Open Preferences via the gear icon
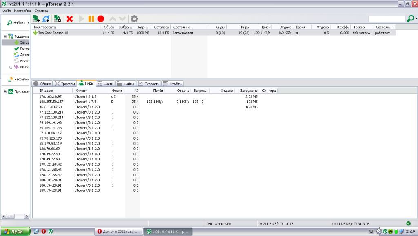The image size is (418, 236). pyautogui.click(x=134, y=19)
